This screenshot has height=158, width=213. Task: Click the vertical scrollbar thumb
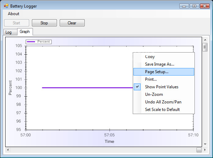coord(205,47)
